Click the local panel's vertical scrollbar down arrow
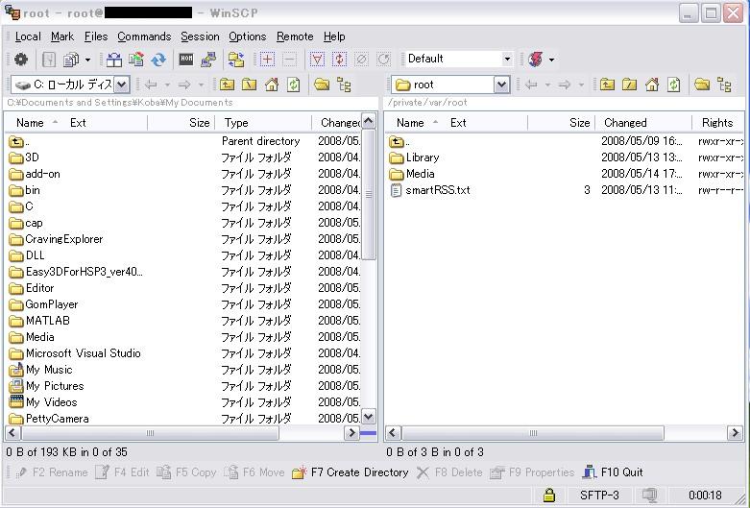 [x=368, y=417]
